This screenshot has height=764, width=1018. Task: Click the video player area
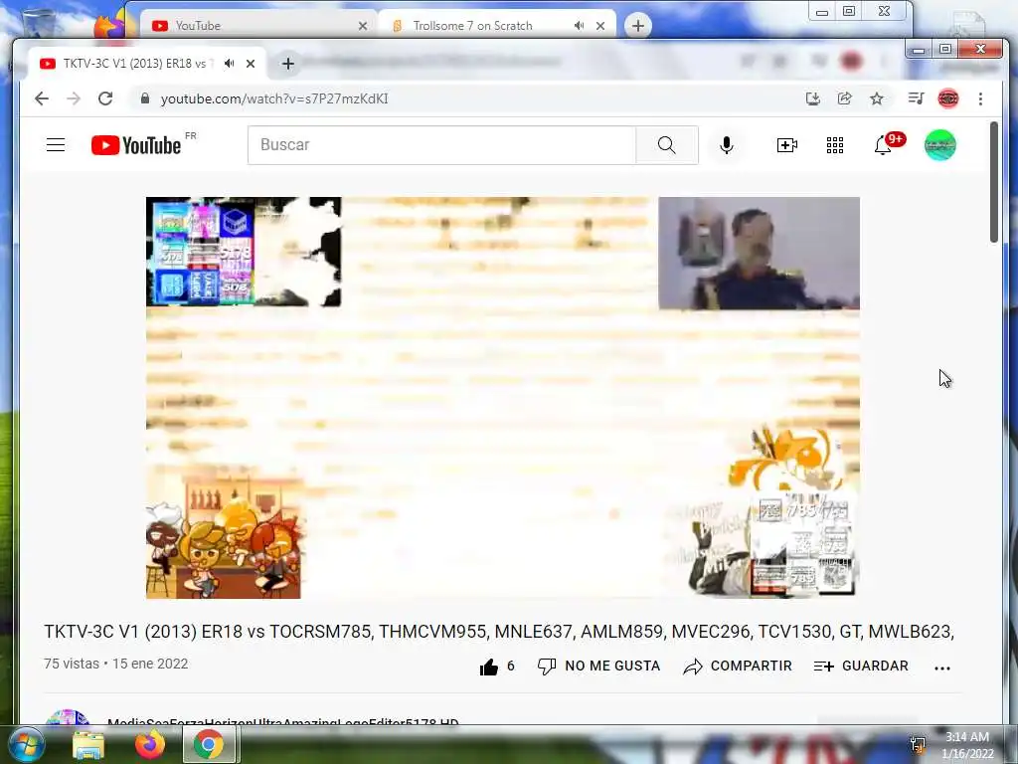click(502, 398)
